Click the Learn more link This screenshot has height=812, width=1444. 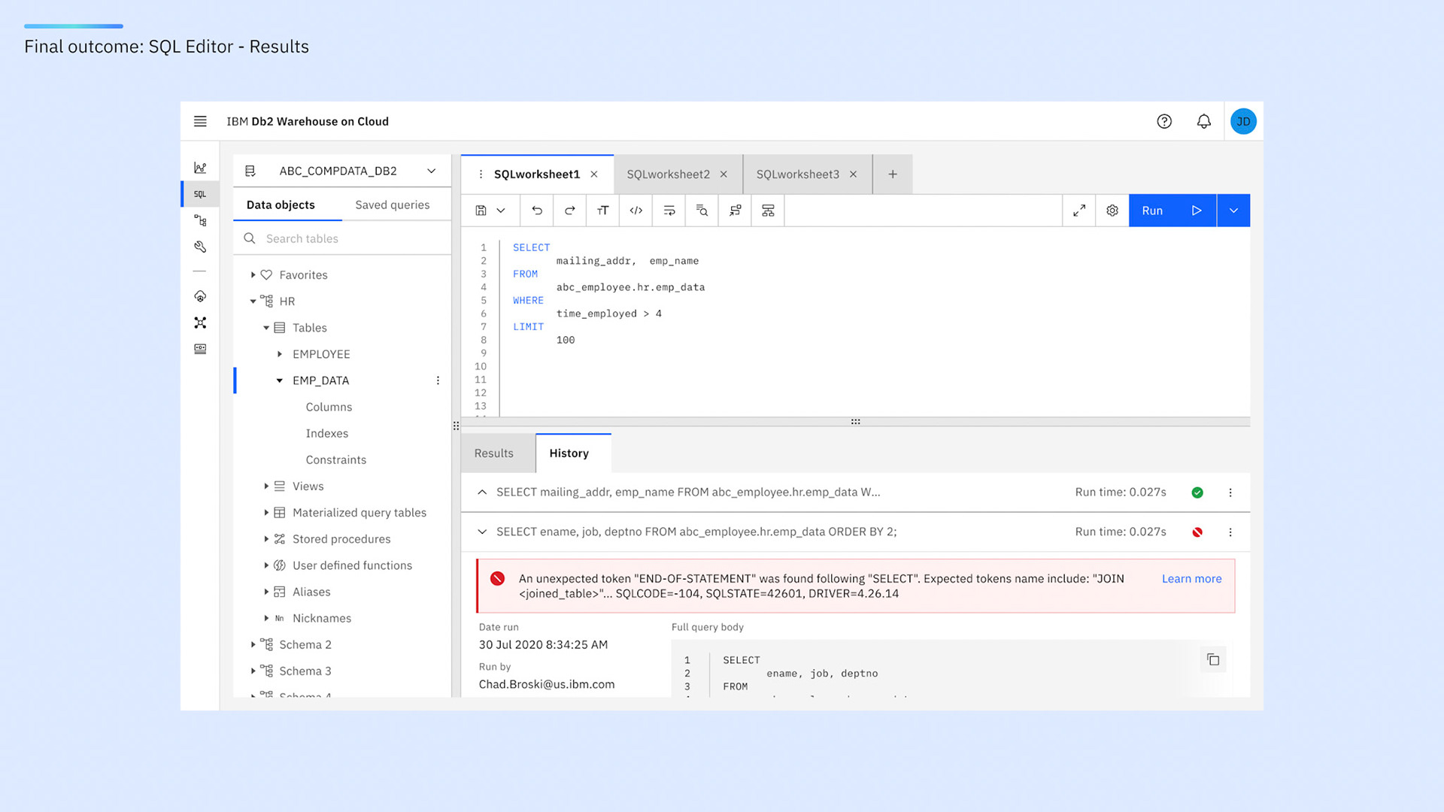[1191, 578]
